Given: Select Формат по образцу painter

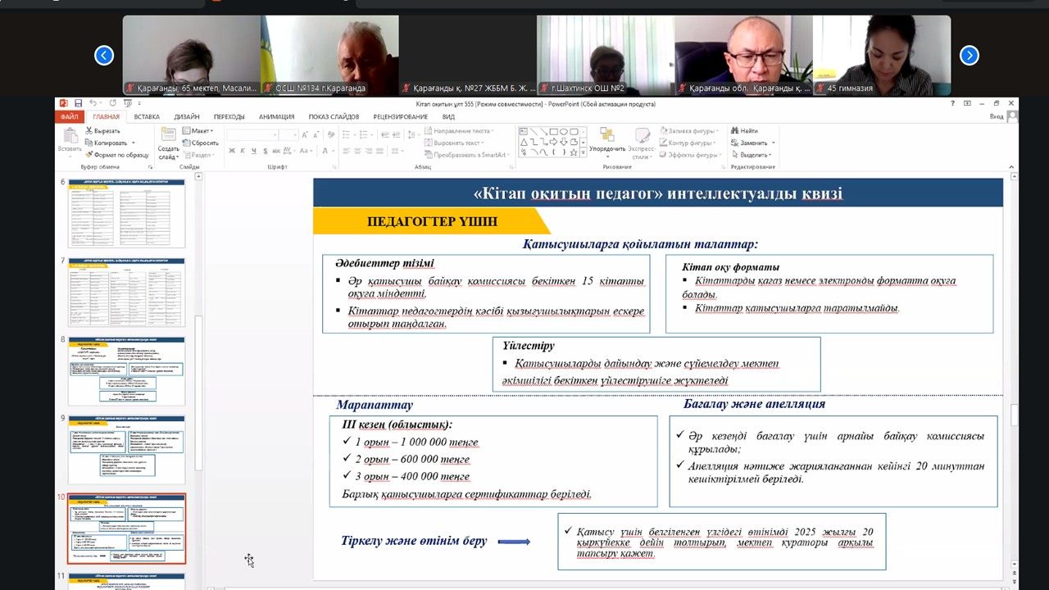Looking at the screenshot, I should [x=89, y=154].
